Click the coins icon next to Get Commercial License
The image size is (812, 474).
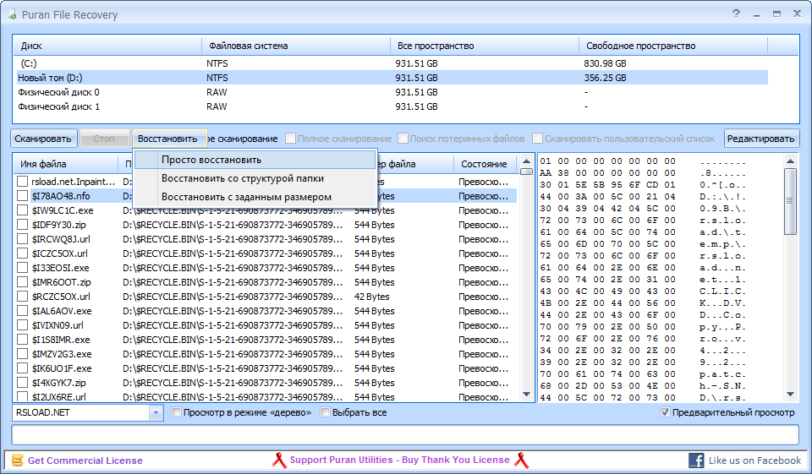tap(17, 460)
